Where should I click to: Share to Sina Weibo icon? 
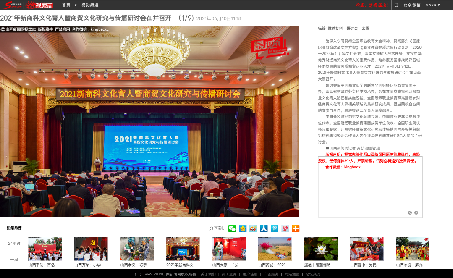pyautogui.click(x=253, y=228)
